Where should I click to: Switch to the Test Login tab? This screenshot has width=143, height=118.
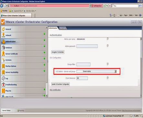coord(63,28)
